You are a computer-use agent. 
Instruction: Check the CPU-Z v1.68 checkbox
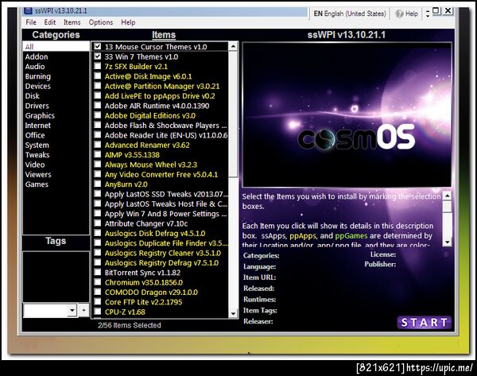(97, 312)
